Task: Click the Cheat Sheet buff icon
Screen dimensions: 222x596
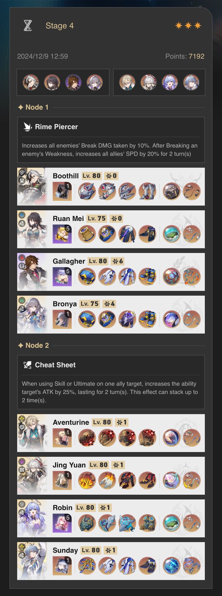Action: (x=28, y=365)
